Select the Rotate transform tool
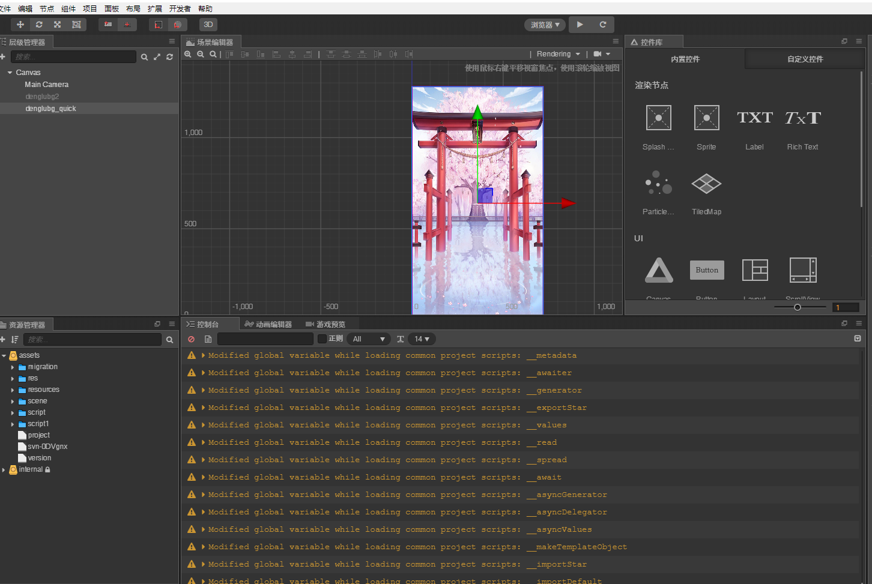Image resolution: width=872 pixels, height=584 pixels. [x=38, y=24]
